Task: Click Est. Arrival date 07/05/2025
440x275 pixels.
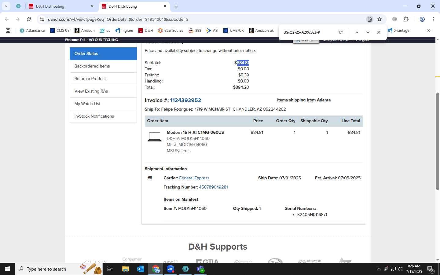Action: [x=349, y=178]
